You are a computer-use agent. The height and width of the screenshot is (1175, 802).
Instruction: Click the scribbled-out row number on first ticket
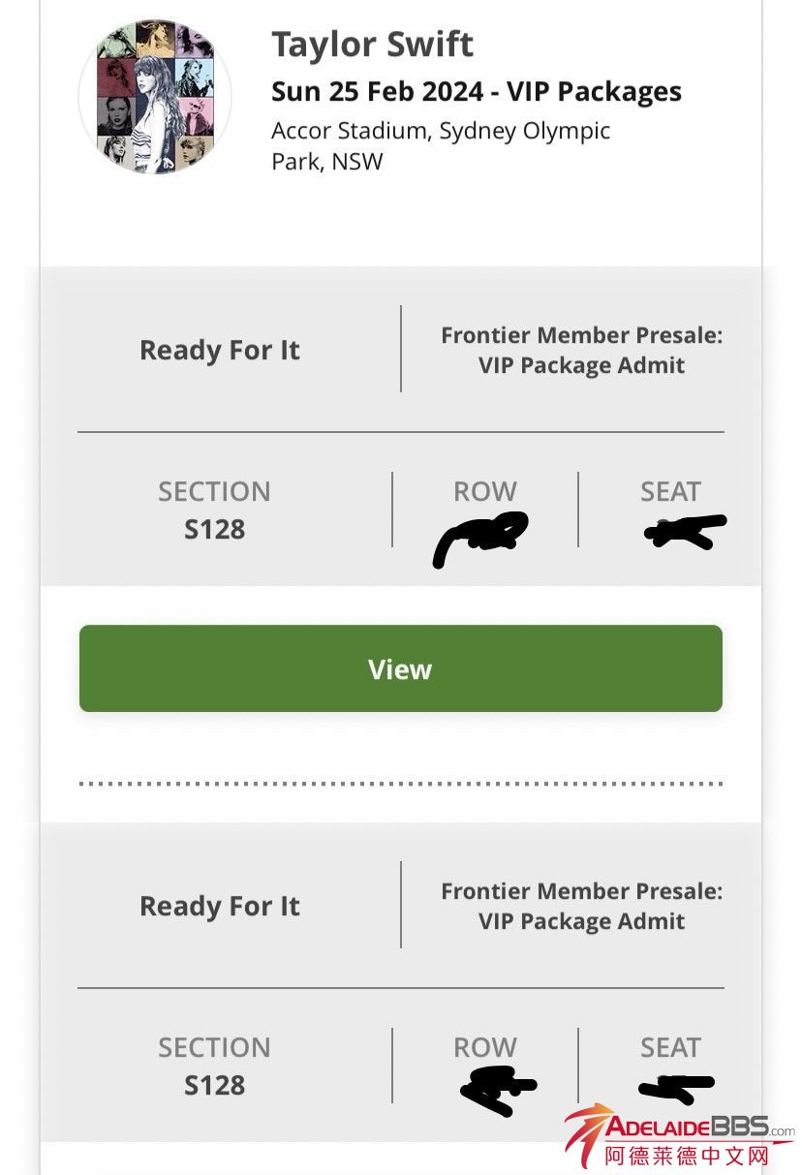pos(481,538)
